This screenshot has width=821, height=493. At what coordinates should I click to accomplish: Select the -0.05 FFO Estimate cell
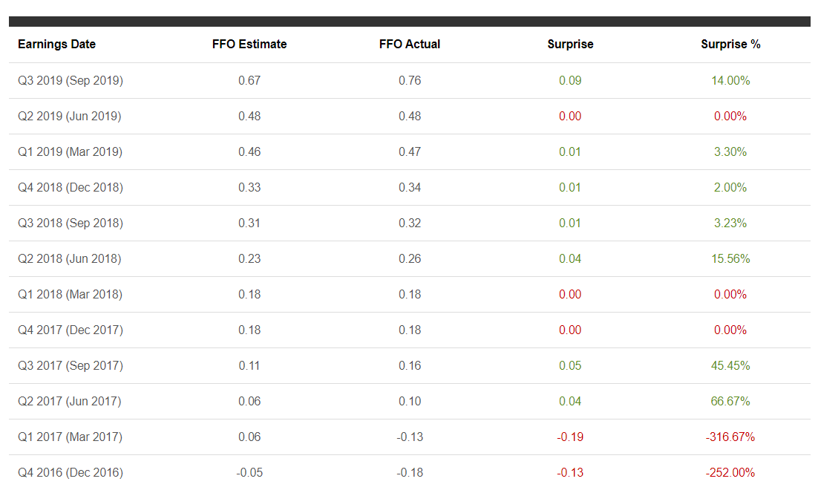click(x=249, y=472)
